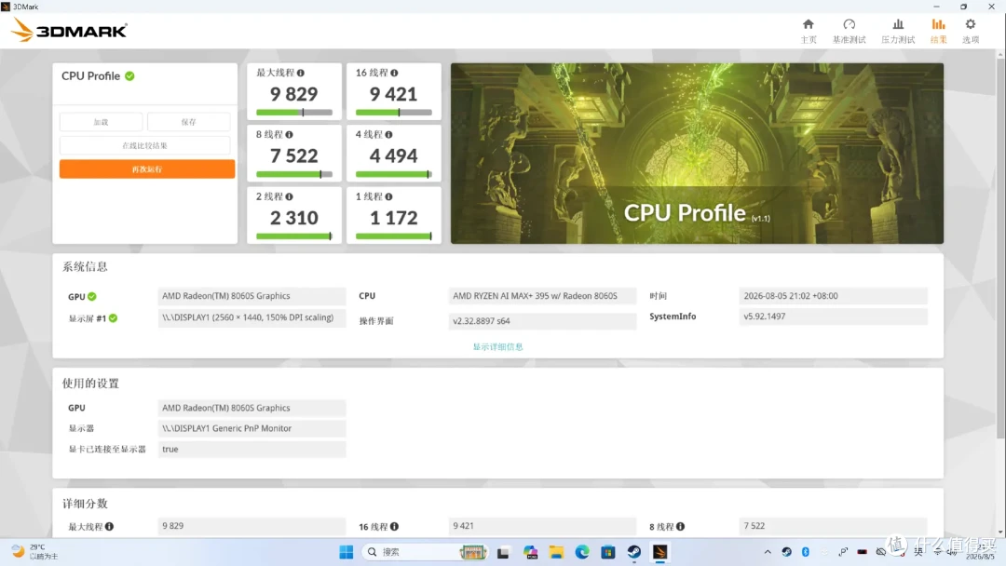Click info icon beside 16 Threads score card
The width and height of the screenshot is (1006, 566).
point(394,73)
